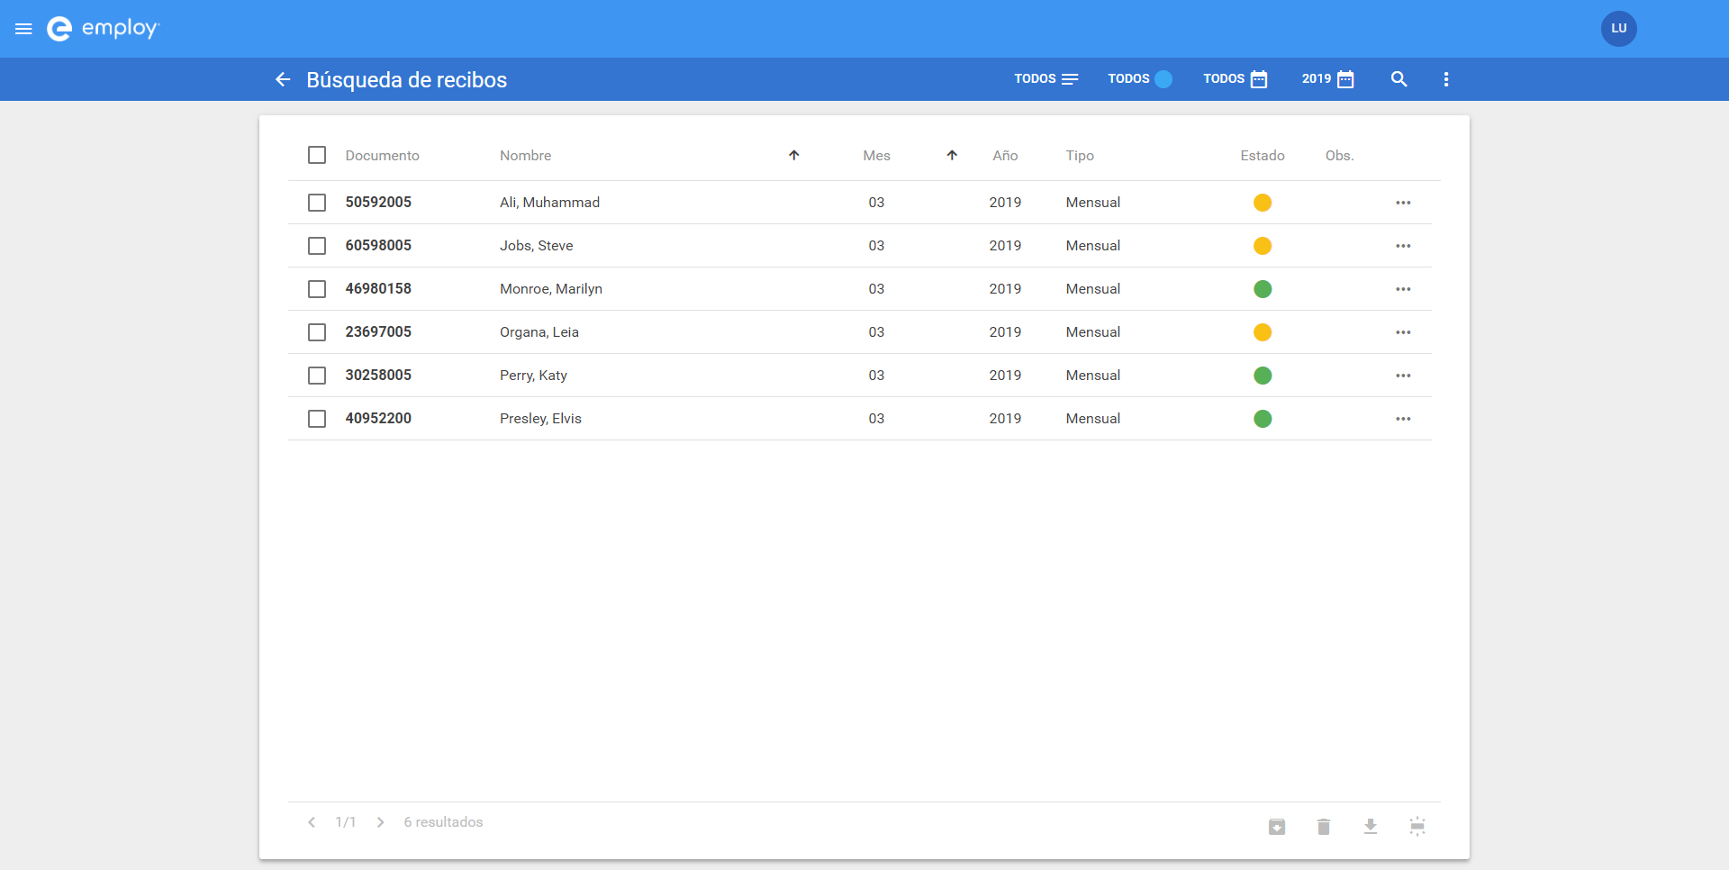The image size is (1729, 870).
Task: Select the name Jobs, Steve
Action: coord(536,246)
